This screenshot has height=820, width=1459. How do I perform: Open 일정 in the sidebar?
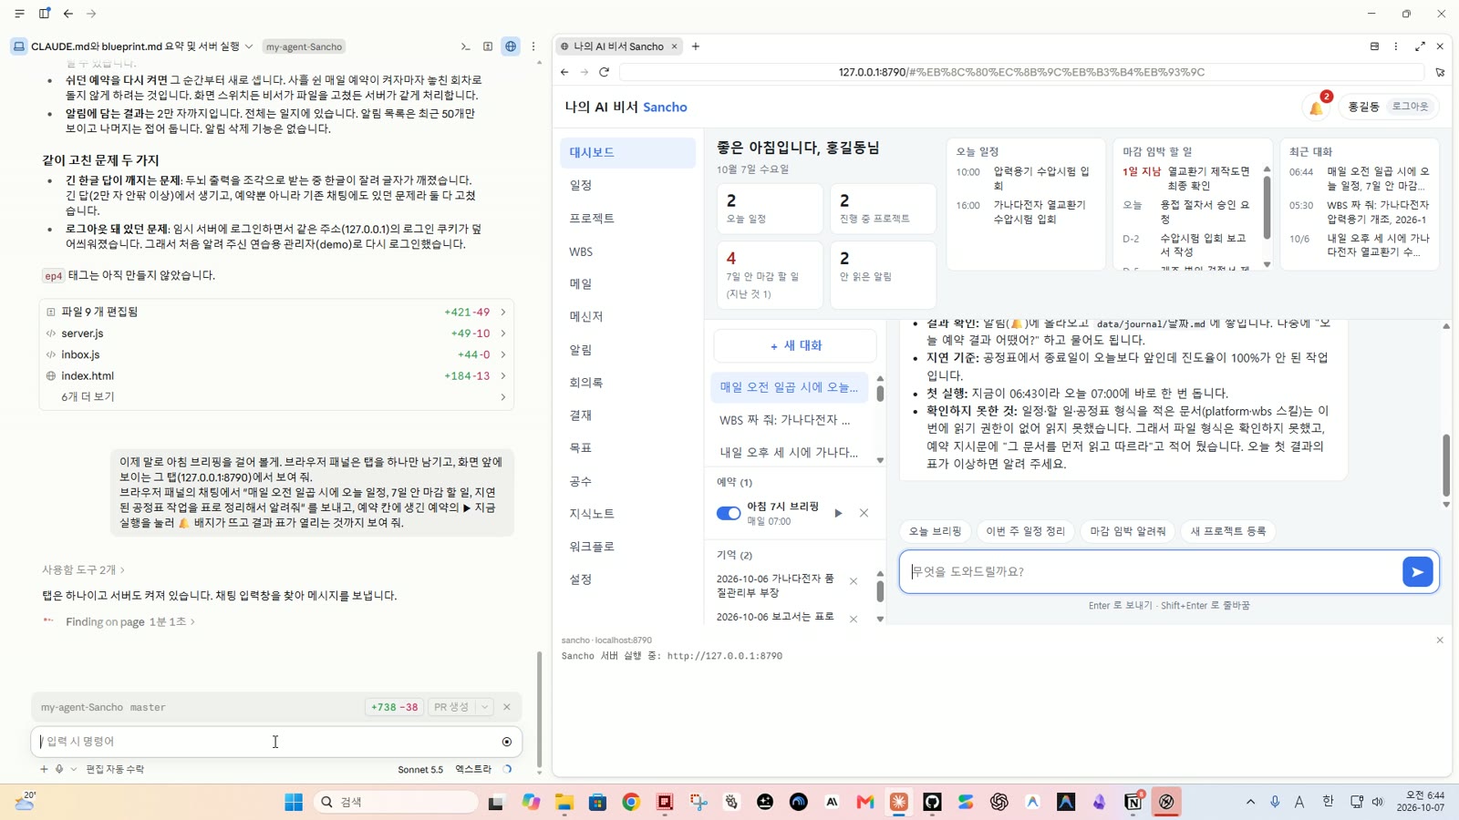coord(627,185)
